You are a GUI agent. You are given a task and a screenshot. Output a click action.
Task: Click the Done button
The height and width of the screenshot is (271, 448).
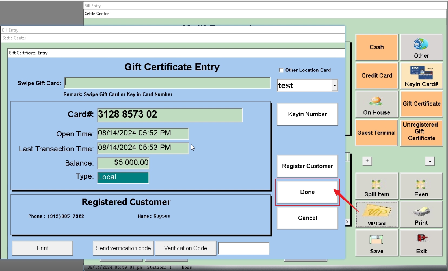click(307, 192)
